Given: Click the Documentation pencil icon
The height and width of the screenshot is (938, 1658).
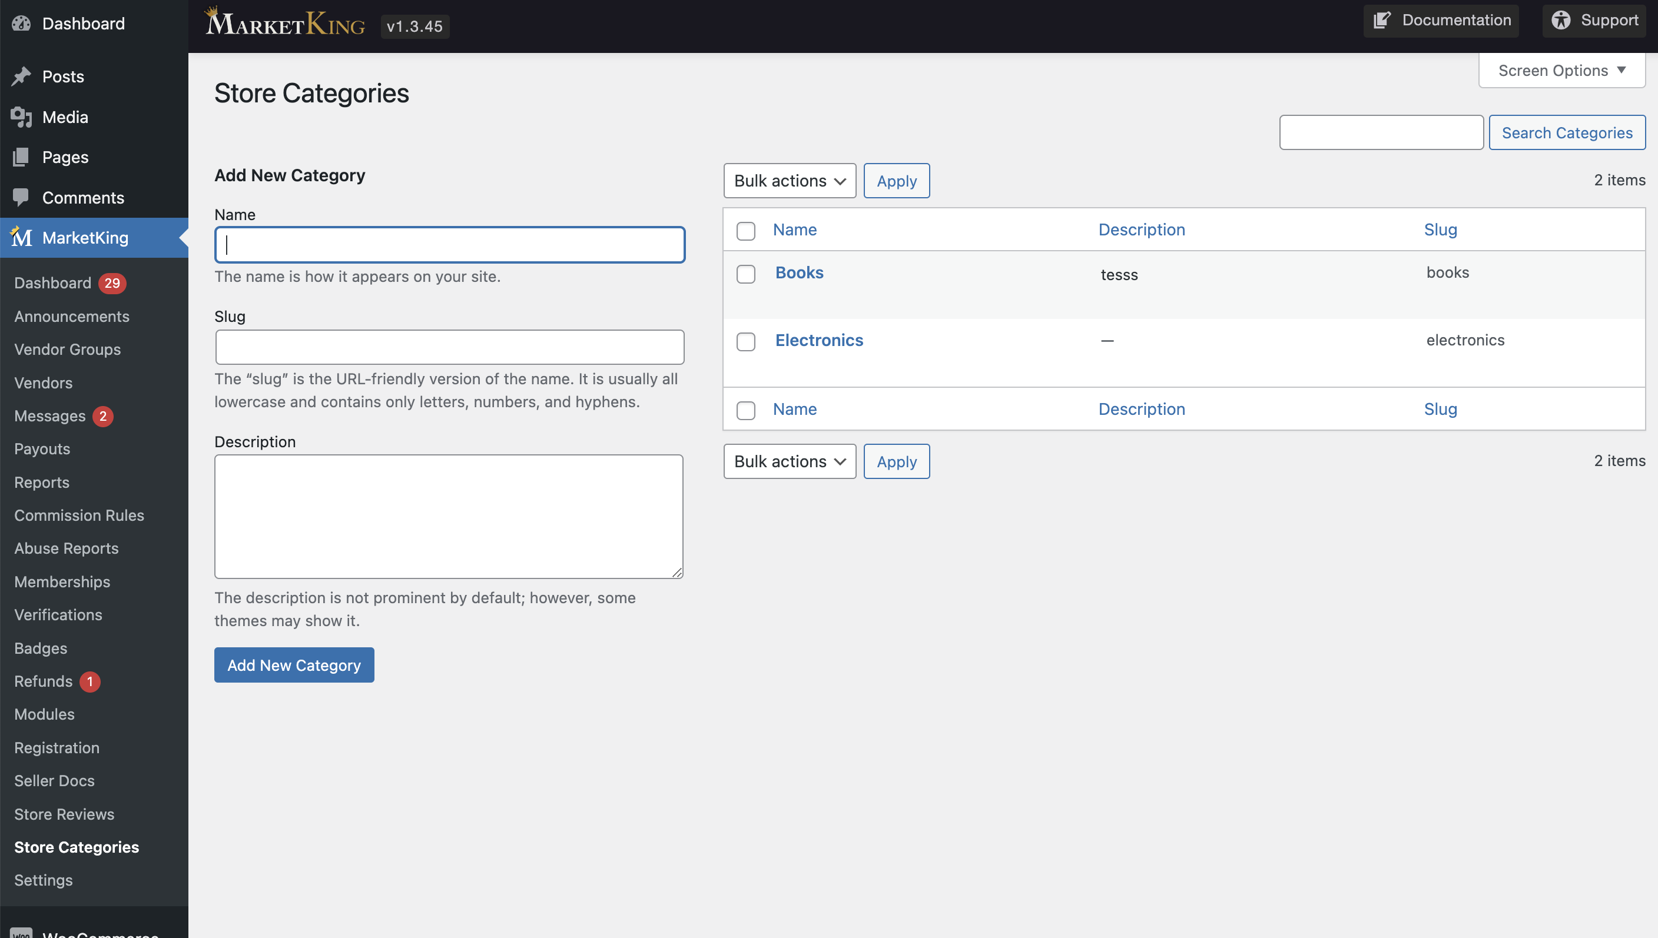Looking at the screenshot, I should click(1381, 21).
